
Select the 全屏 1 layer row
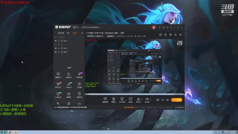69,52
